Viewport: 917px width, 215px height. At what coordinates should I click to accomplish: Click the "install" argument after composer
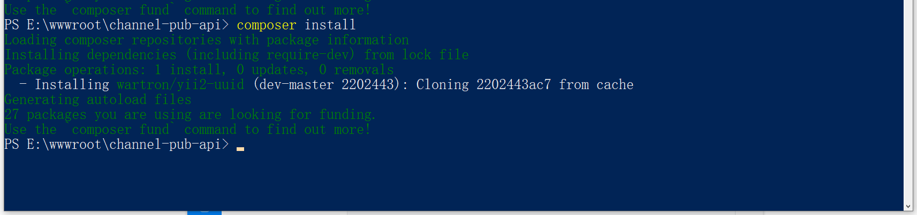(x=330, y=25)
